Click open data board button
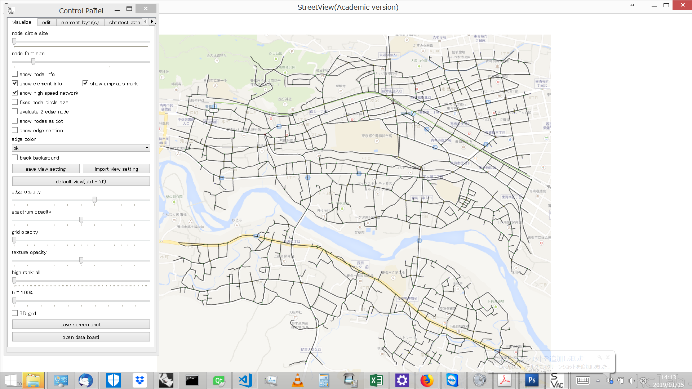The image size is (692, 389). tap(81, 337)
